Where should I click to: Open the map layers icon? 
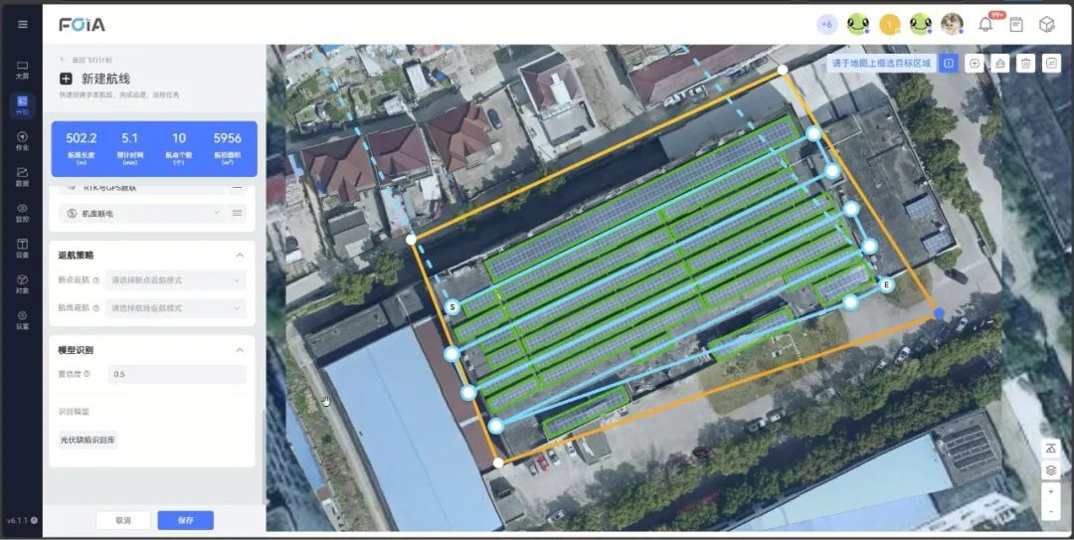[x=1050, y=470]
